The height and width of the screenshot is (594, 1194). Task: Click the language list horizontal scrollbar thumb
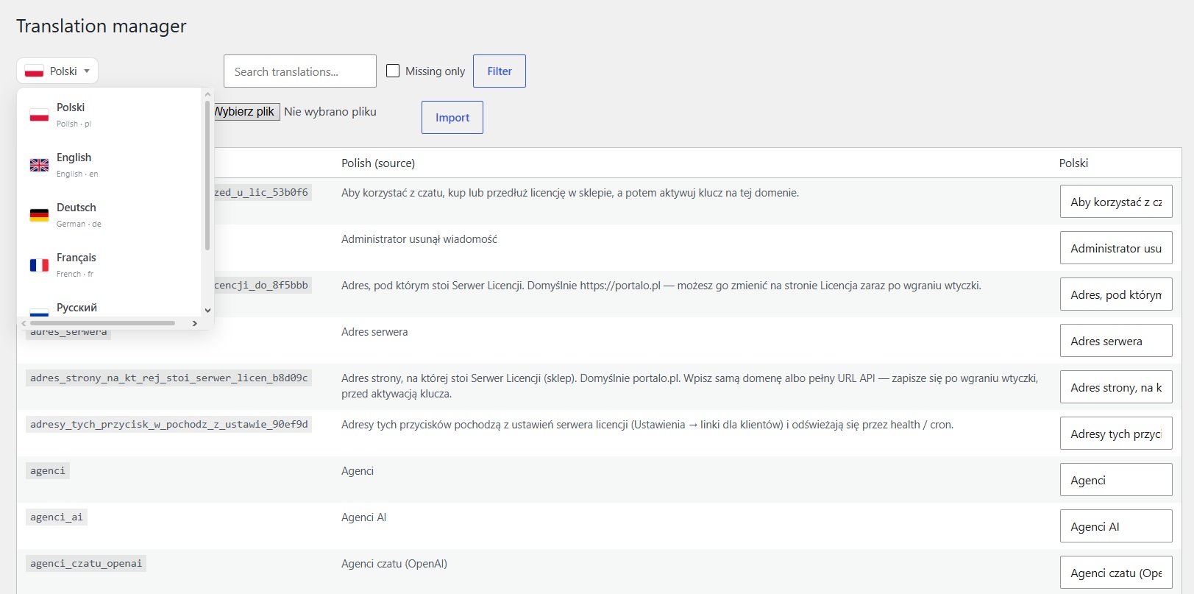(102, 323)
